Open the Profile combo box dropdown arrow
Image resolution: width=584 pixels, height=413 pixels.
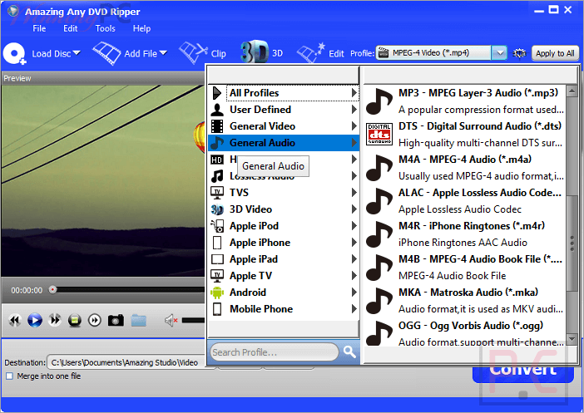tap(499, 53)
